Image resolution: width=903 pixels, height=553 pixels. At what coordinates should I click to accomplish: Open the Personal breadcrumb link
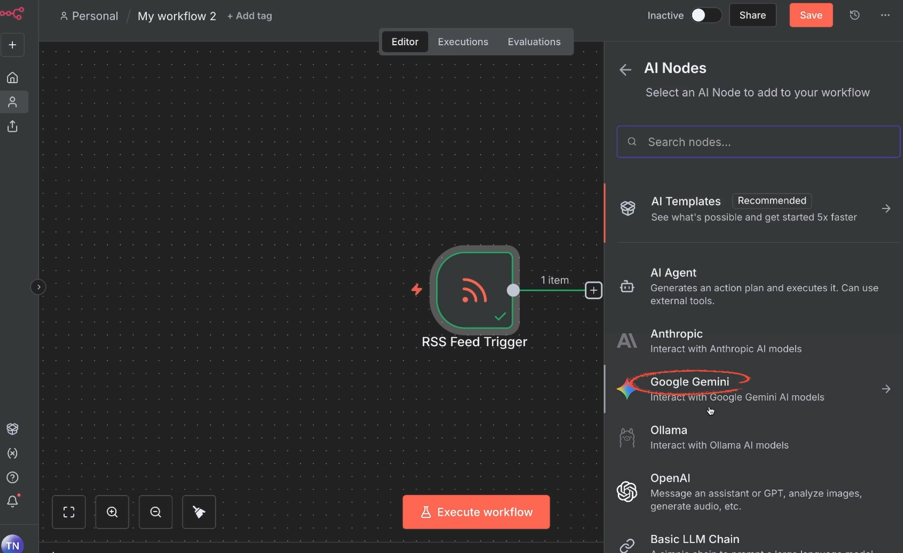(89, 16)
